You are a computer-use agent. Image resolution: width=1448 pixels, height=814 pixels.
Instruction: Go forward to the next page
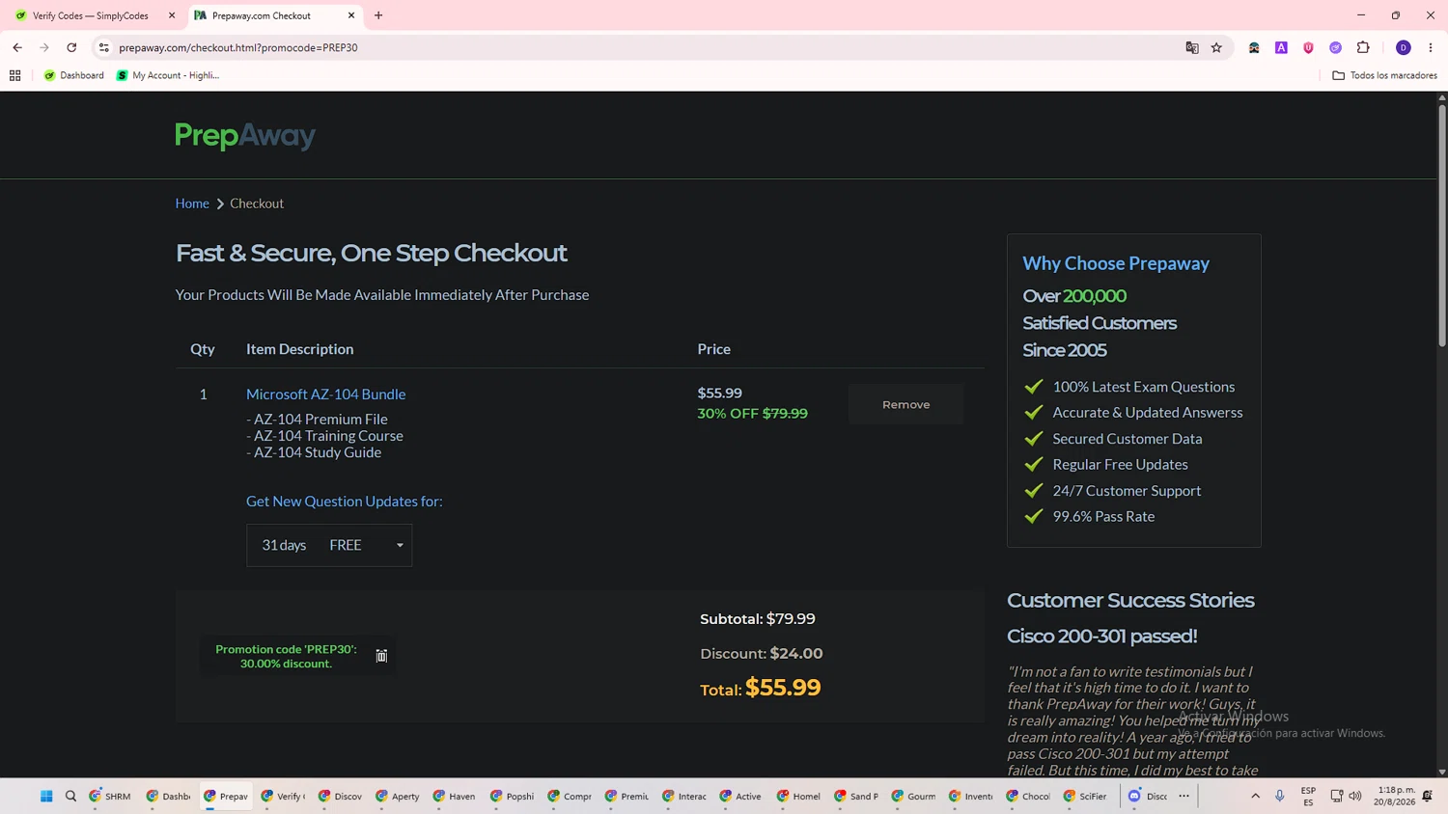(44, 47)
